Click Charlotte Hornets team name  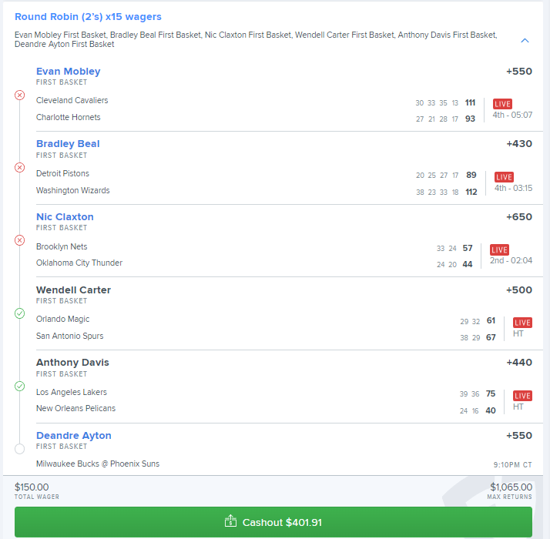point(68,117)
